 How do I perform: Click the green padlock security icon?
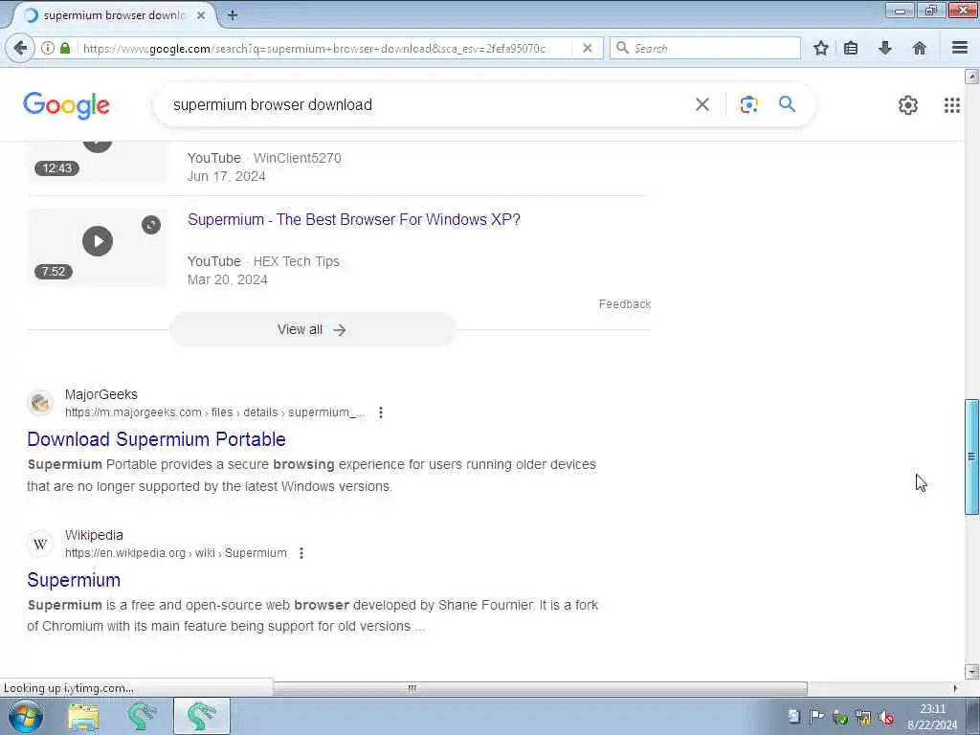pos(65,48)
